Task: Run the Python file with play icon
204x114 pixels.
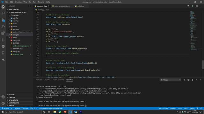Action: click(193, 6)
